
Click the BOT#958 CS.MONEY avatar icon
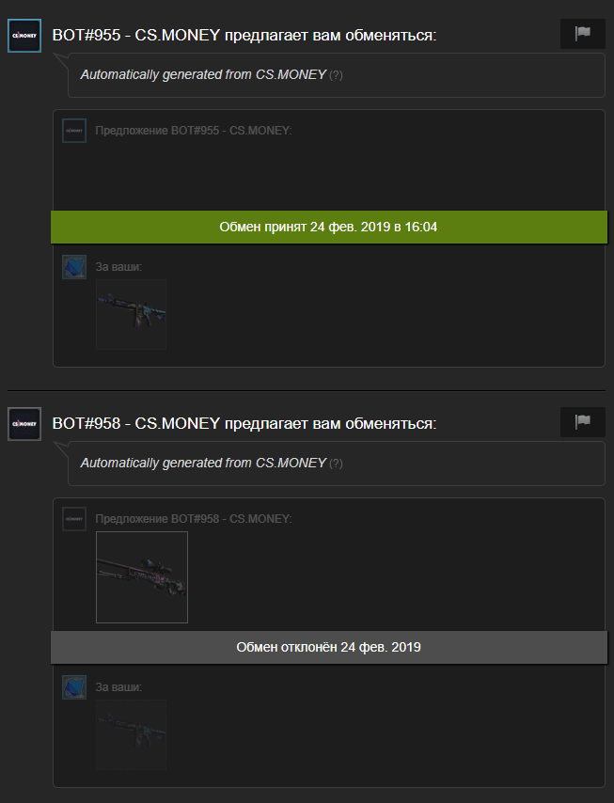click(x=24, y=423)
